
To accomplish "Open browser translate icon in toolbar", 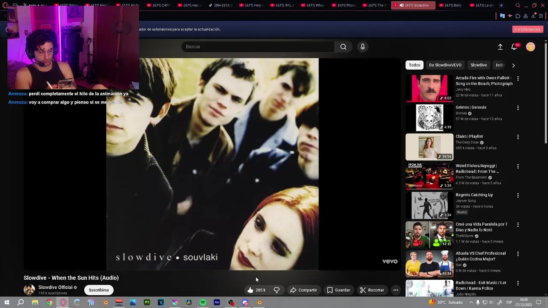I will [x=502, y=16].
